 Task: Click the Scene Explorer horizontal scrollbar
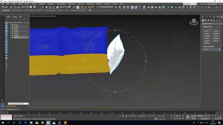18,104
